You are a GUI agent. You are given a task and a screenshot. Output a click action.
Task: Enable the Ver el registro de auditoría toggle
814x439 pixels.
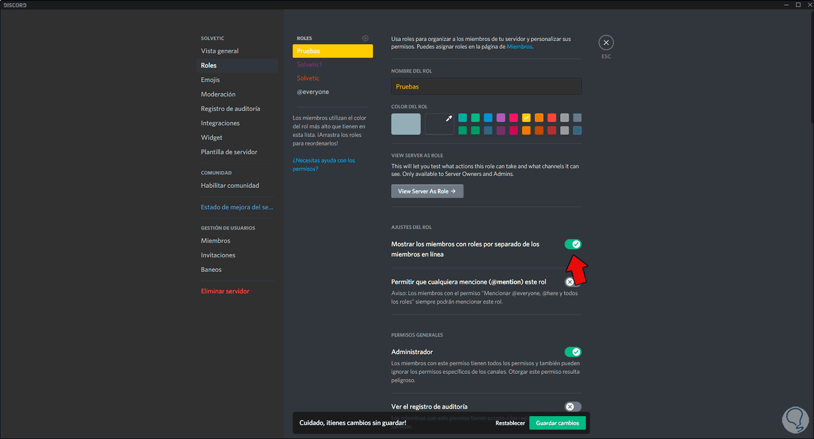click(573, 406)
